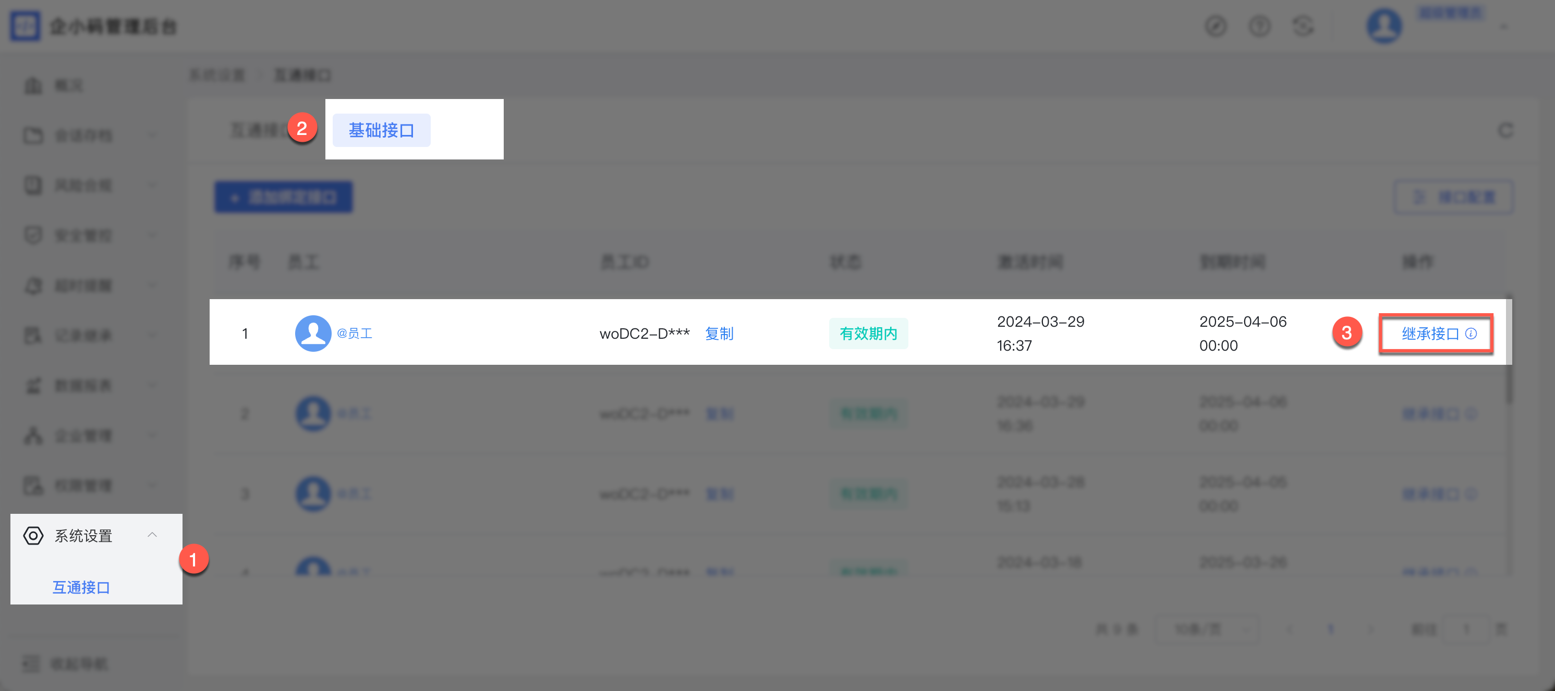The width and height of the screenshot is (1555, 691).
Task: Click the collapse-navigation icon at sidebar bottom
Action: (x=31, y=664)
